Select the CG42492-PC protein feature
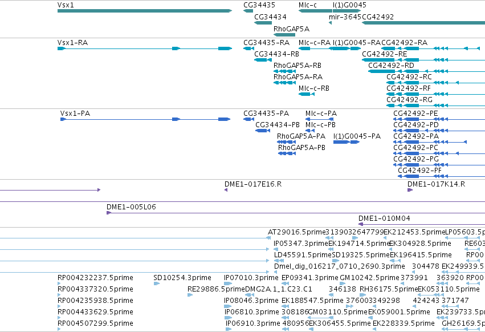Screen dimensions: 485x332 click(x=439, y=153)
